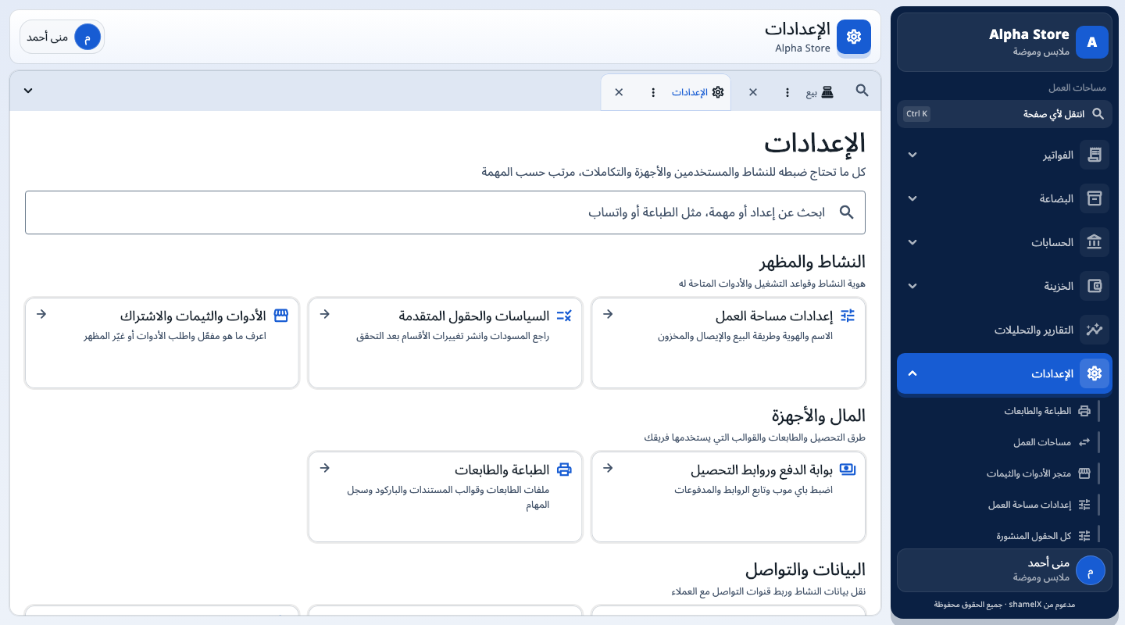Open the التقارير والتحليلات sidebar item
This screenshot has width=1125, height=625.
(x=1005, y=330)
